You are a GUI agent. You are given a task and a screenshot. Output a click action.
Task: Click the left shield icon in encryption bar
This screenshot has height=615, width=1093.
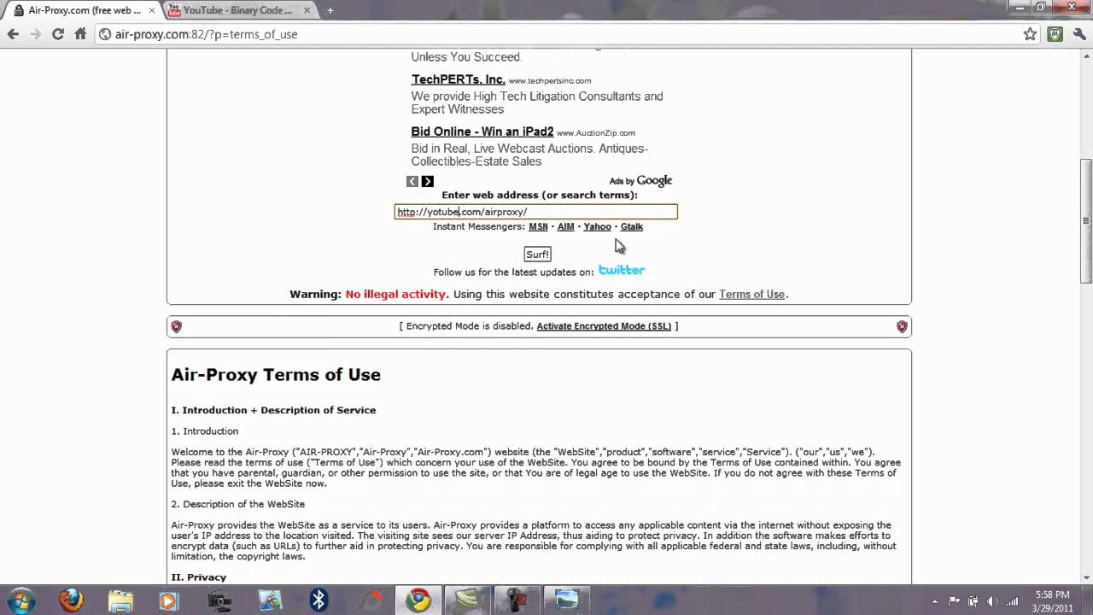tap(177, 326)
